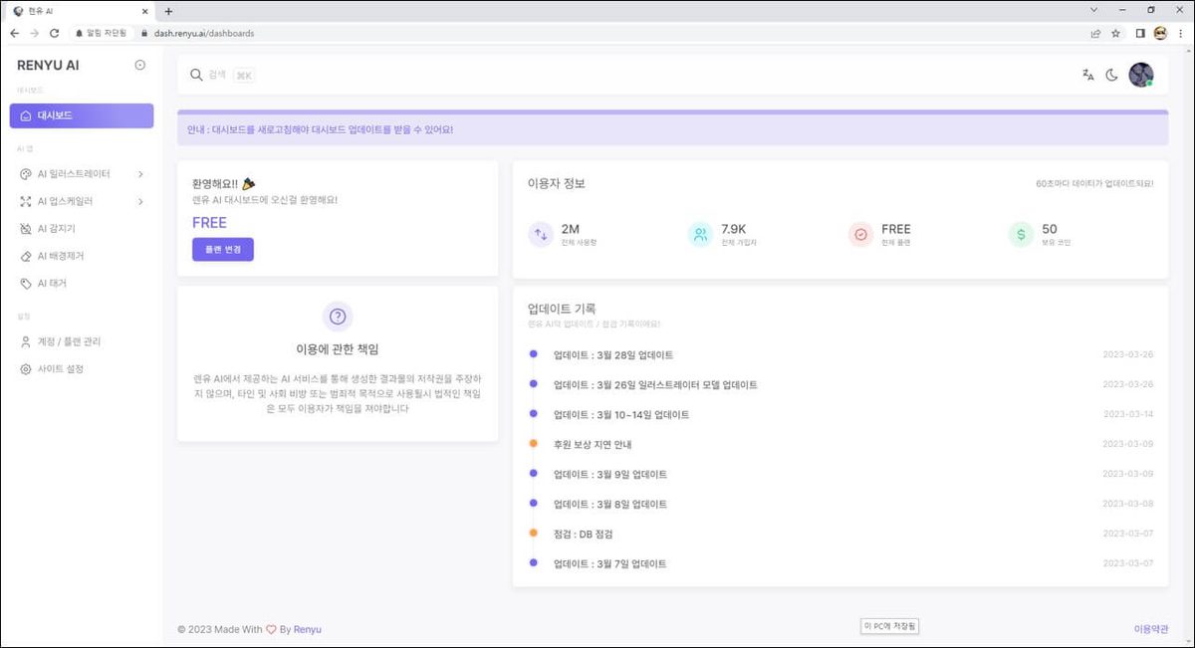Open the Renyu link in the footer
The image size is (1195, 648).
tap(308, 630)
